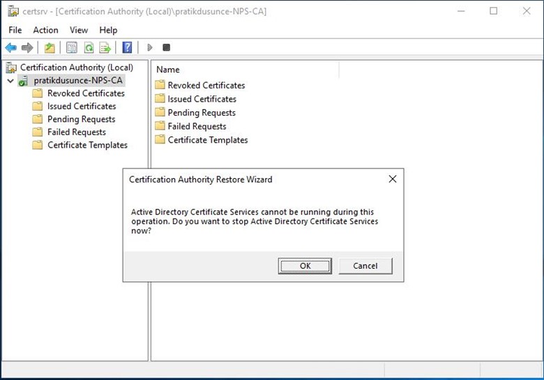544x380 pixels.
Task: Open the Action menu
Action: click(45, 30)
